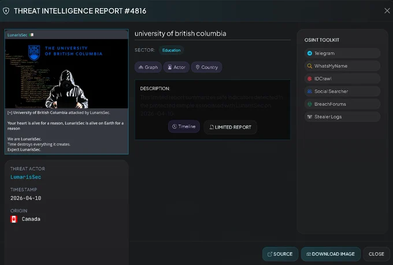Click the "university of british columbia" title
The image size is (393, 265).
click(180, 34)
